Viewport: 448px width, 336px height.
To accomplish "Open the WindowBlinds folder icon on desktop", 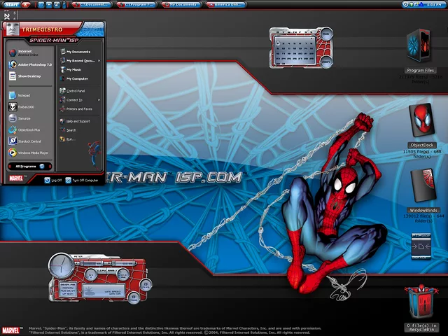I will point(422,188).
